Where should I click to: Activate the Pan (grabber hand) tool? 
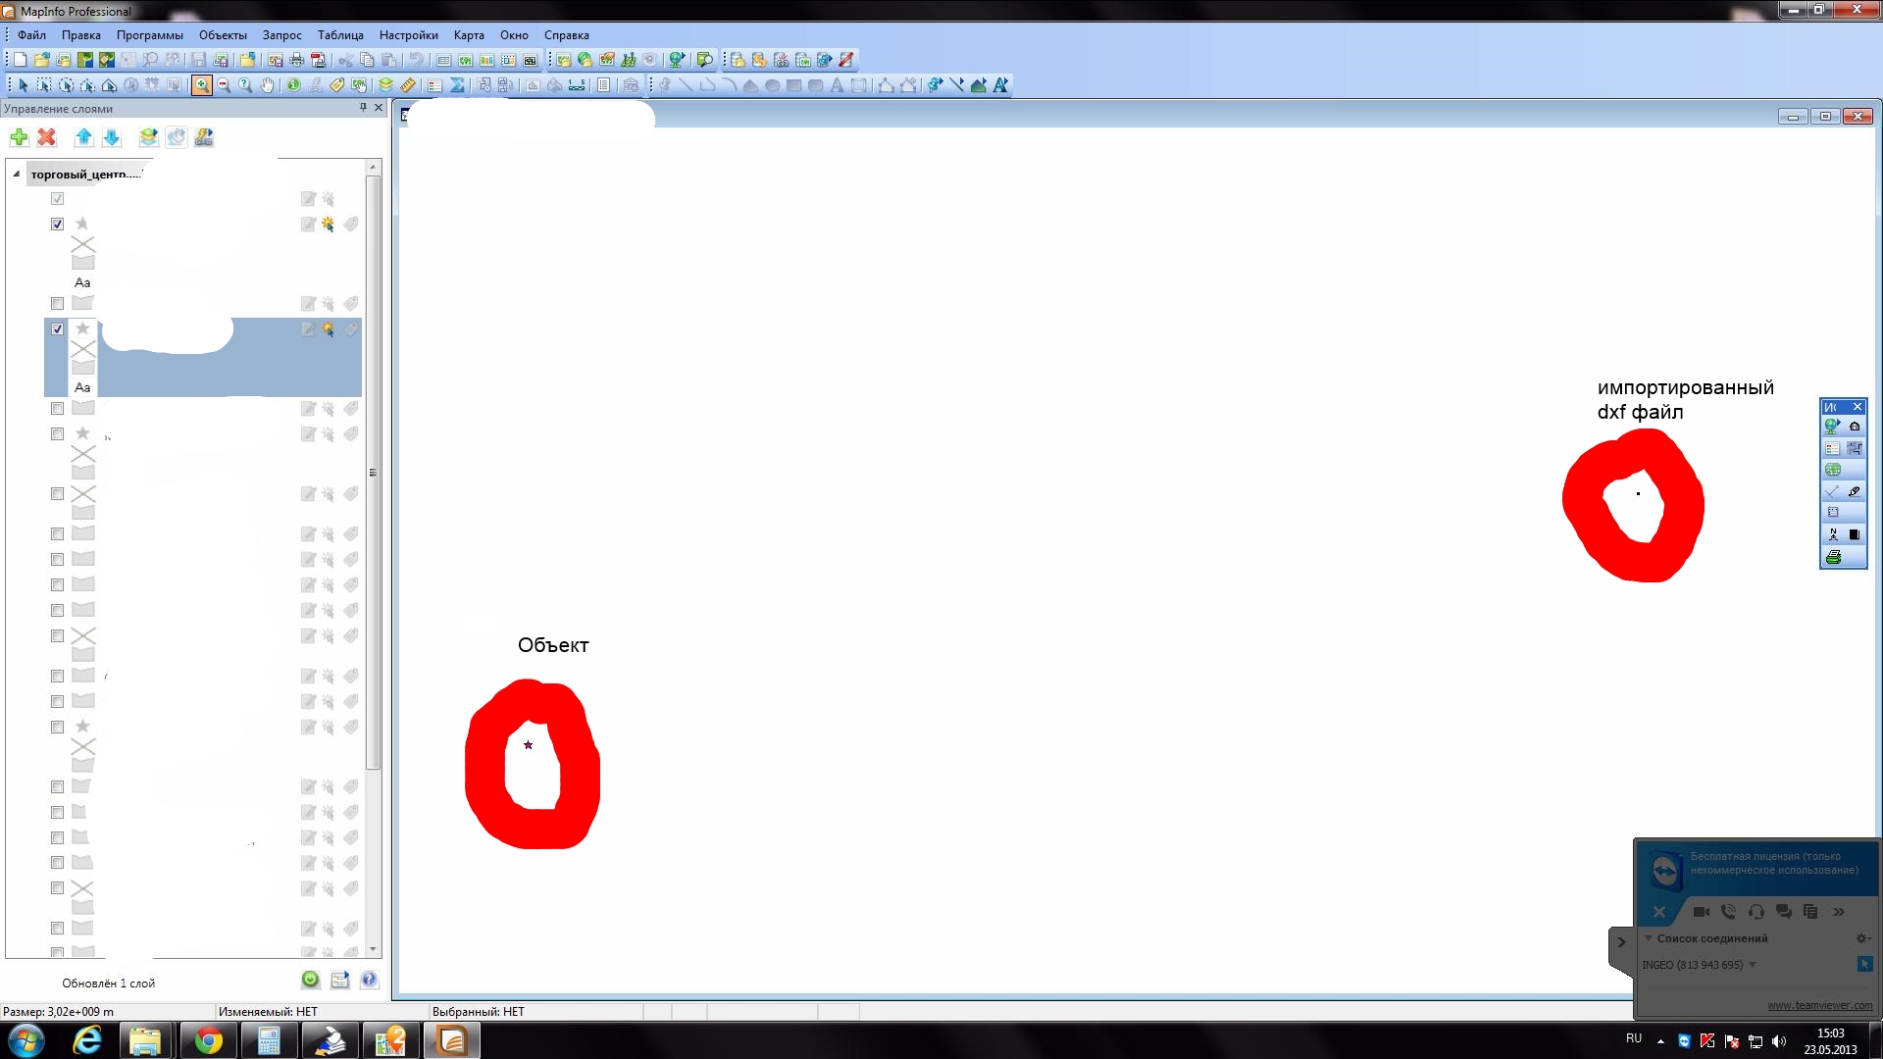(x=266, y=84)
